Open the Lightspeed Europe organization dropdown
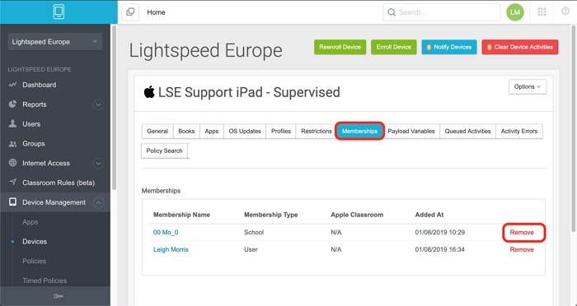This screenshot has height=306, width=577. (x=55, y=41)
